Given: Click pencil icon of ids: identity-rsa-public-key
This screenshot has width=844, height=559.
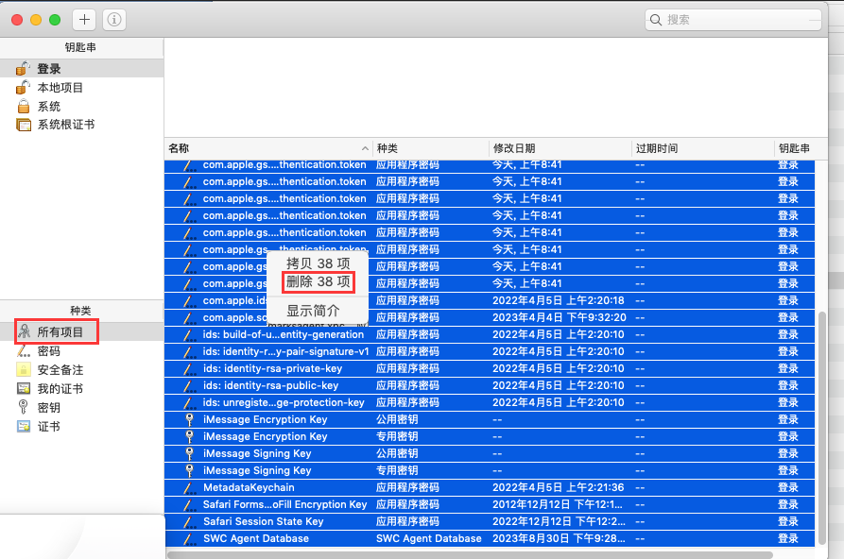Looking at the screenshot, I should click(x=189, y=385).
